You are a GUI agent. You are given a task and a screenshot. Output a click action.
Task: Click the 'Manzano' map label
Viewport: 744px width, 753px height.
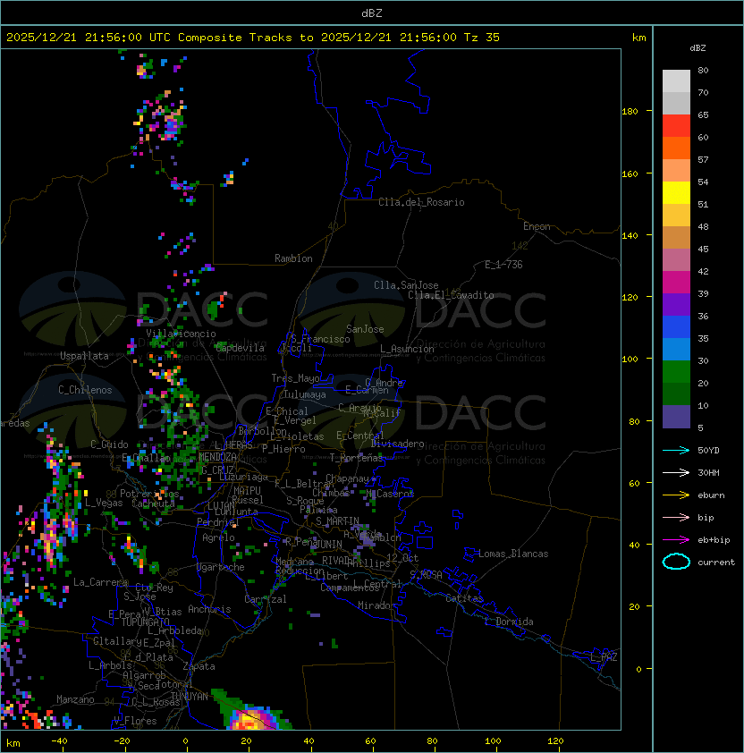75,699
